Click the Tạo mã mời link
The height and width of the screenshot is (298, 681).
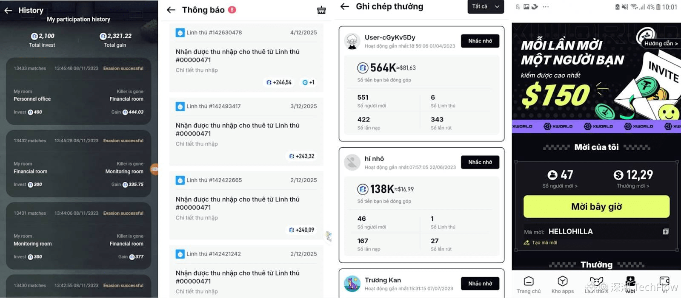544,243
